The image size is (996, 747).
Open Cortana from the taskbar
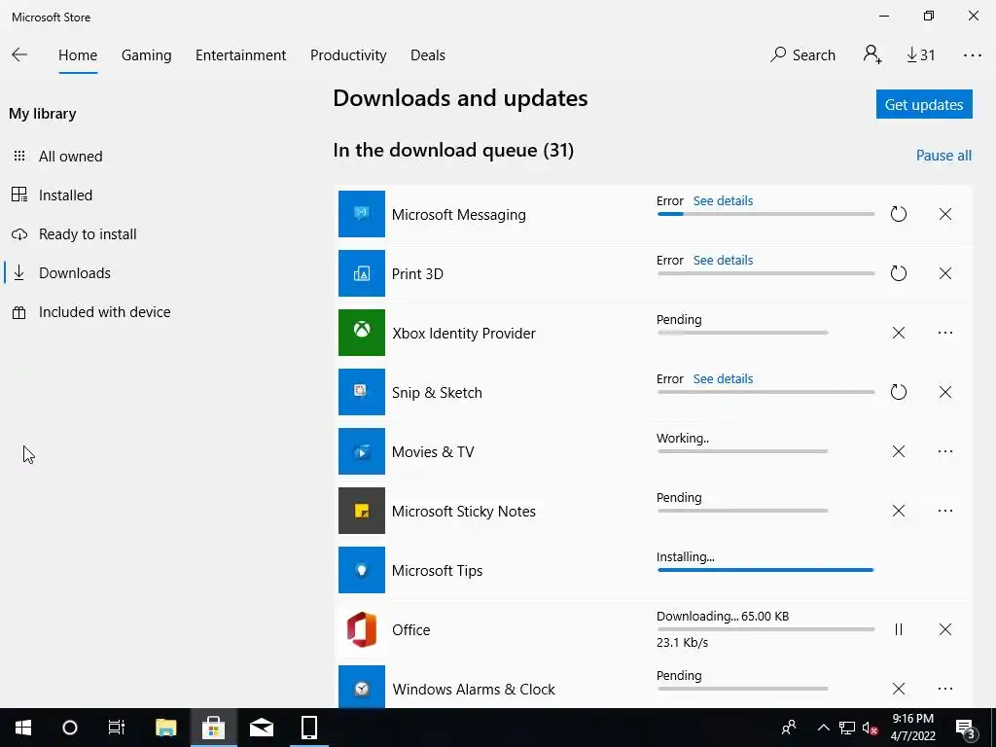[70, 728]
